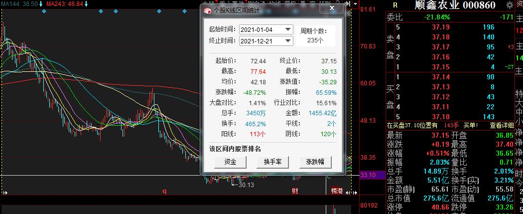Click the K icon at the chart's top right

click(x=349, y=14)
